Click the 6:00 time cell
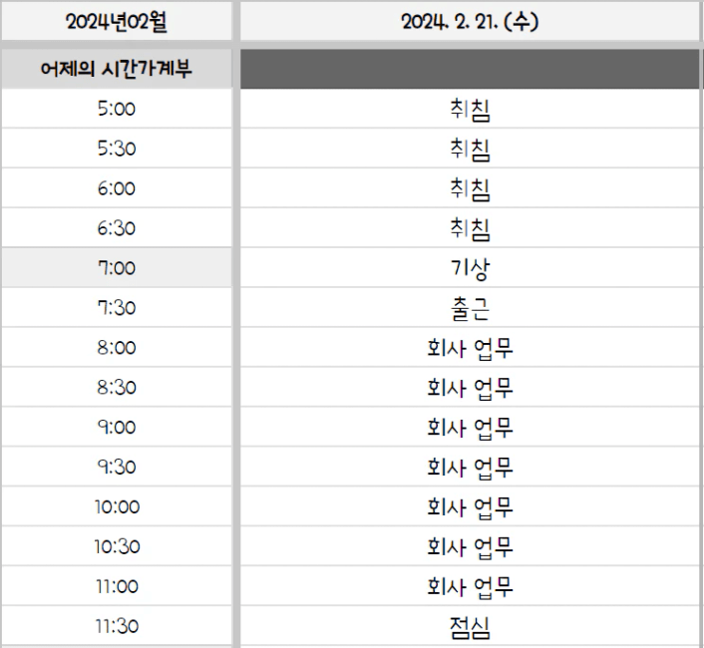Screen dimensions: 704x648 [x=117, y=188]
